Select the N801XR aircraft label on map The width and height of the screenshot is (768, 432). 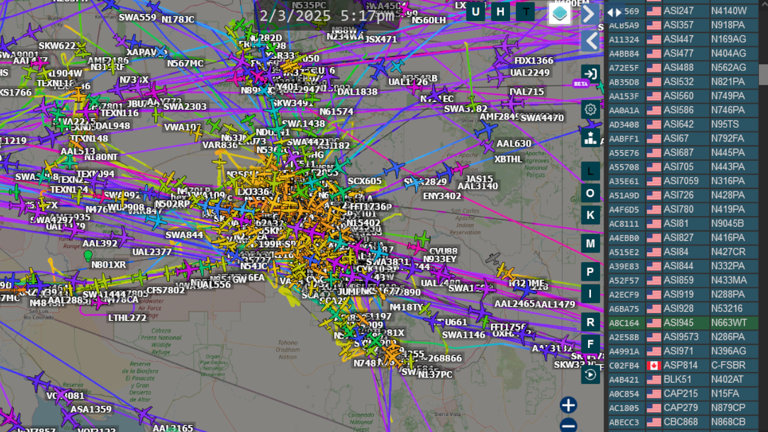109,265
